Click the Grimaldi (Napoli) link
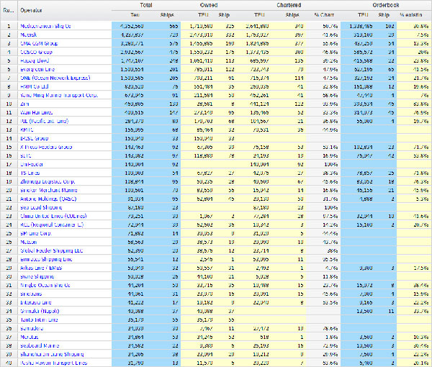 tap(40, 311)
